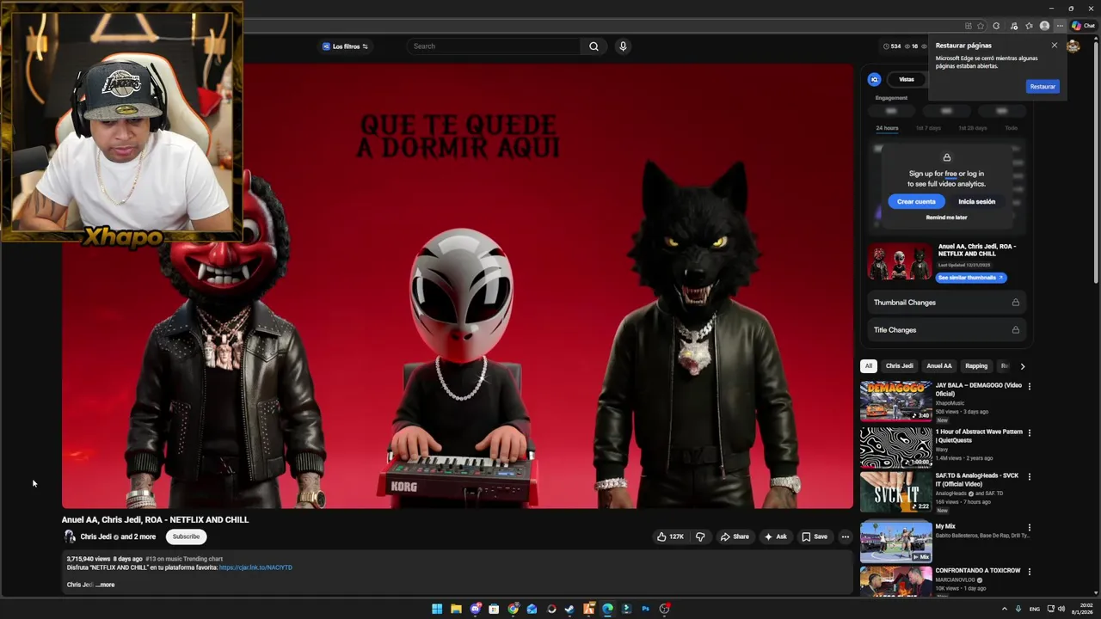This screenshot has height=619, width=1101.
Task: Like the video with thumbs up icon
Action: [x=661, y=536]
